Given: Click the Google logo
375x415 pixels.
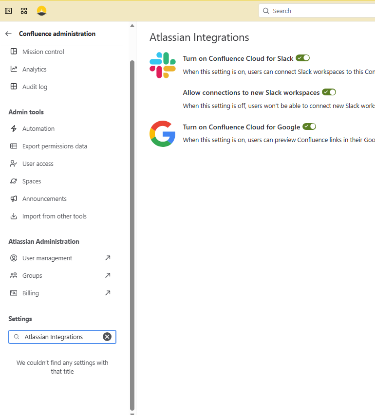Looking at the screenshot, I should pos(163,134).
